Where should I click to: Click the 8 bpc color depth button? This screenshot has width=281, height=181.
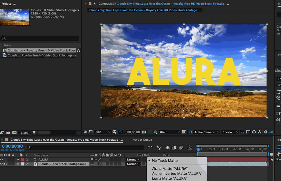[x=24, y=133]
